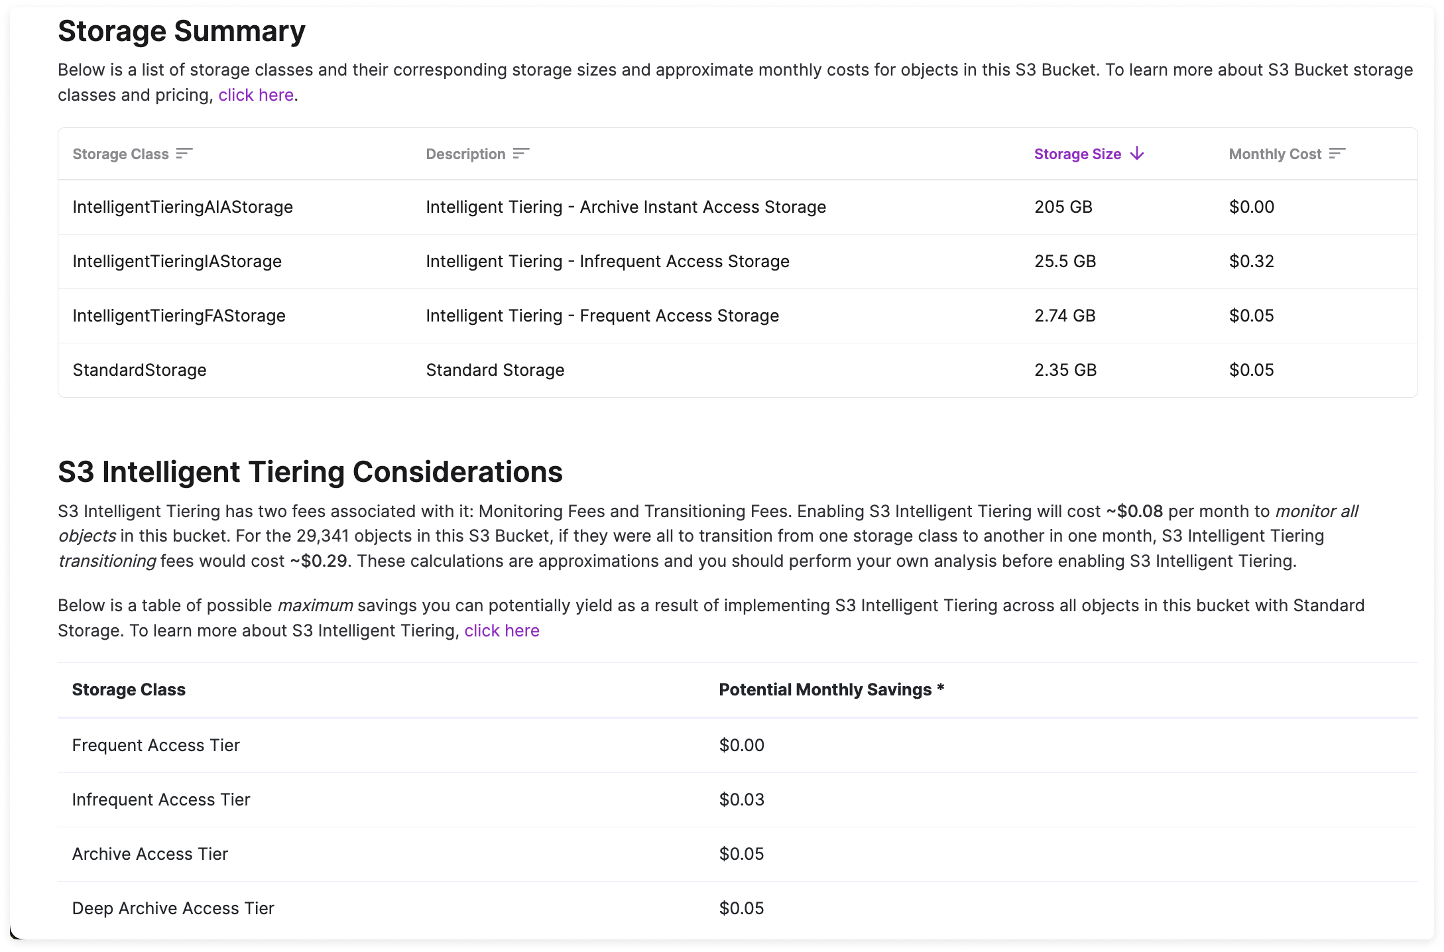
Task: Open the storage classes pricing click here link
Action: click(256, 95)
